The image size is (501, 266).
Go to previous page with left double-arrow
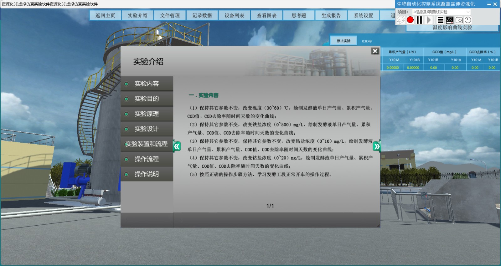(177, 146)
